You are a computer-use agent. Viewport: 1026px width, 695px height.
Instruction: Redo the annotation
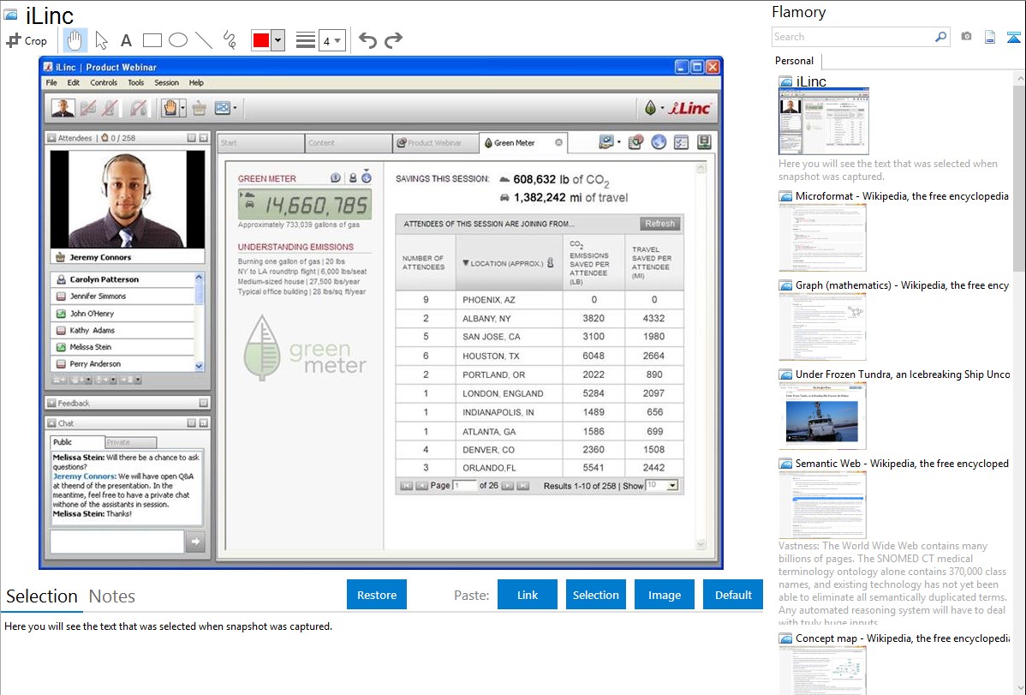click(393, 40)
